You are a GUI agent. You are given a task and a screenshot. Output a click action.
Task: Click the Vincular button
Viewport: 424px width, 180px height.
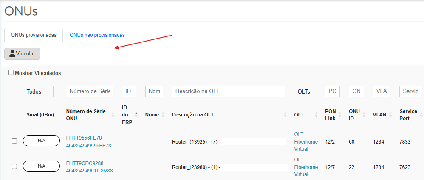click(22, 54)
